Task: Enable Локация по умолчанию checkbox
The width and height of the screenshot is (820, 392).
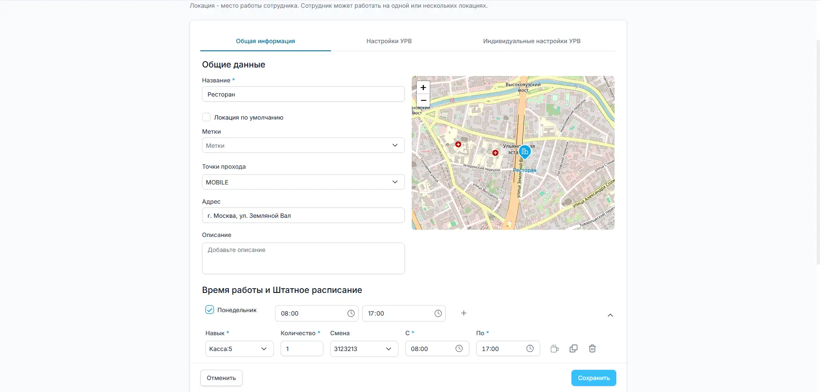Action: pos(206,117)
